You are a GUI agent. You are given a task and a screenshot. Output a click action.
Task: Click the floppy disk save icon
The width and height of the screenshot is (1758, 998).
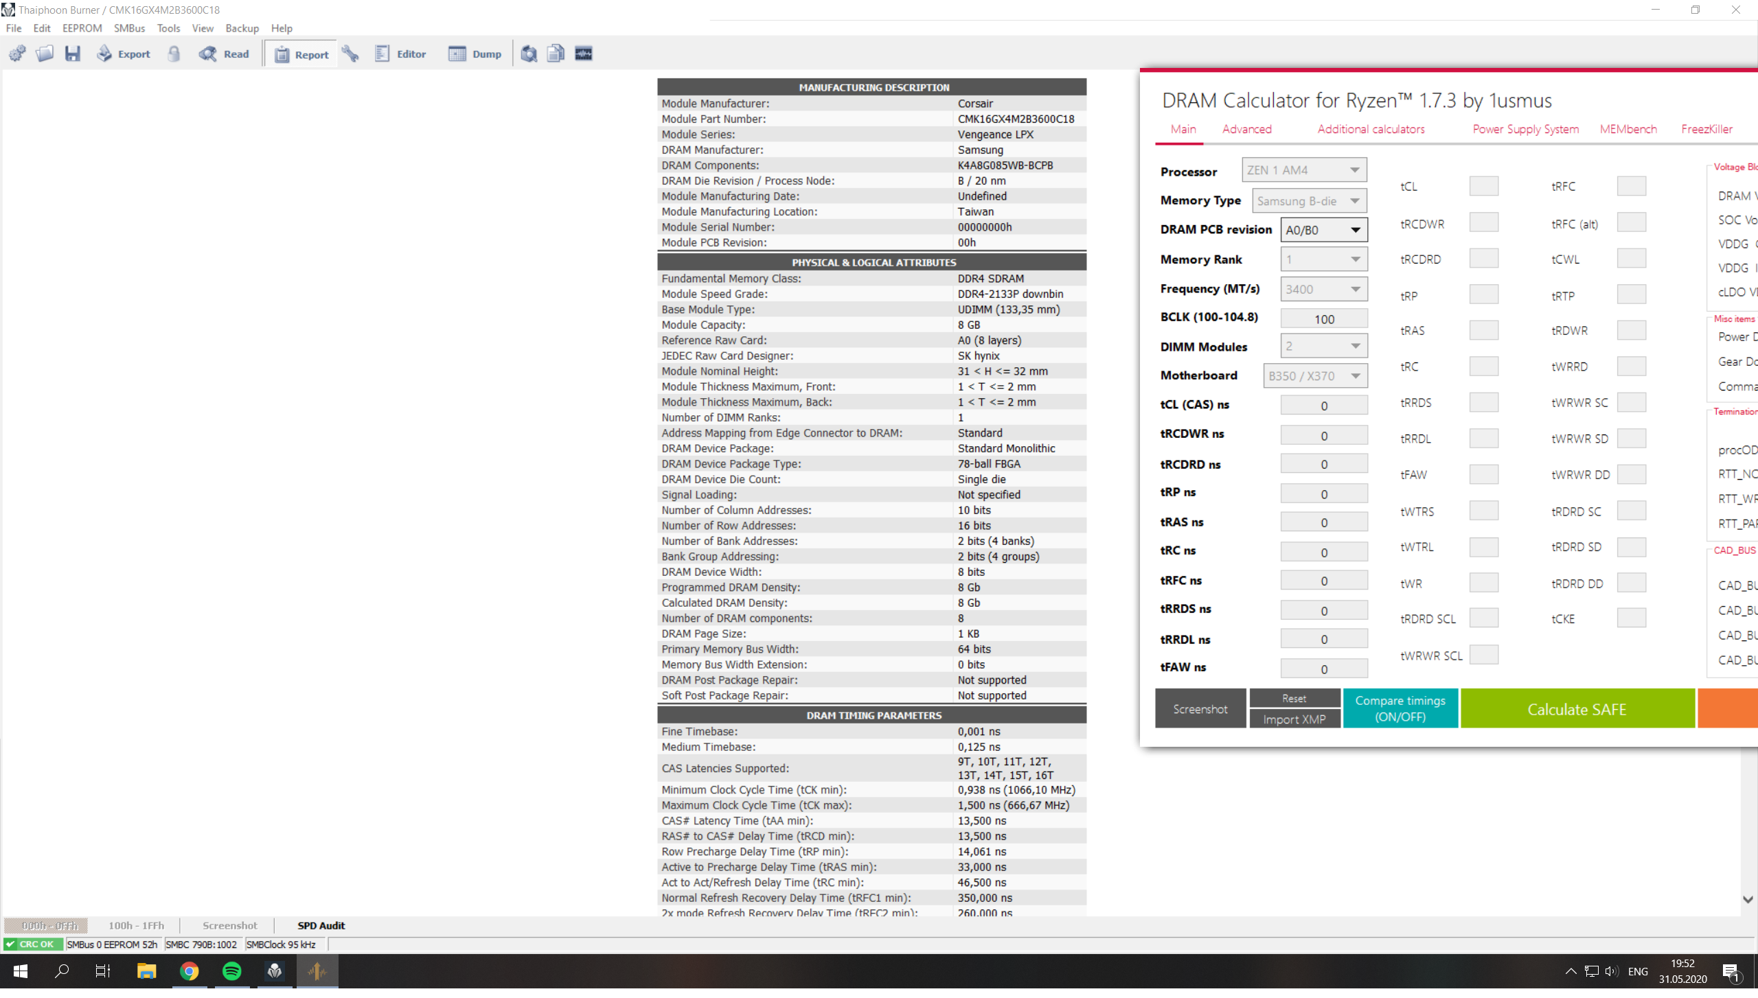tap(73, 54)
